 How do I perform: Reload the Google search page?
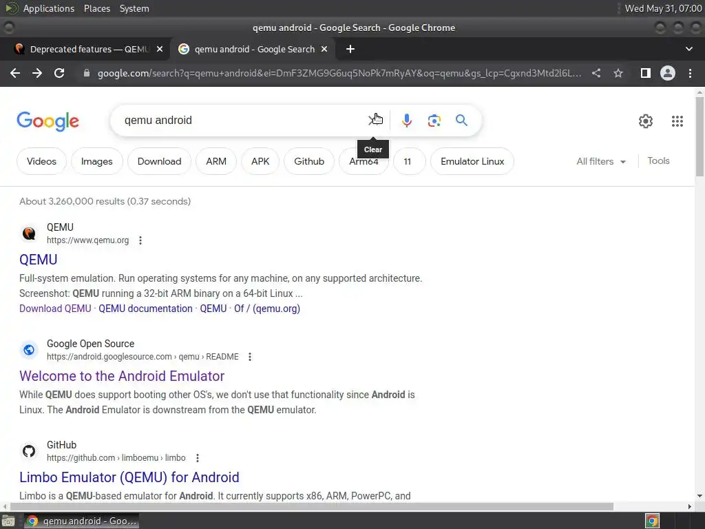(x=59, y=73)
